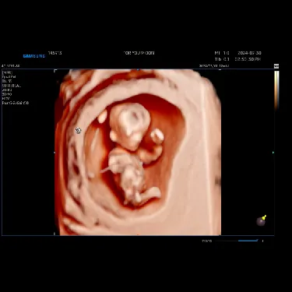Viewport: 292px width, 292px height.
Task: Click the 3D fetus rendering
Action: (x=134, y=153)
